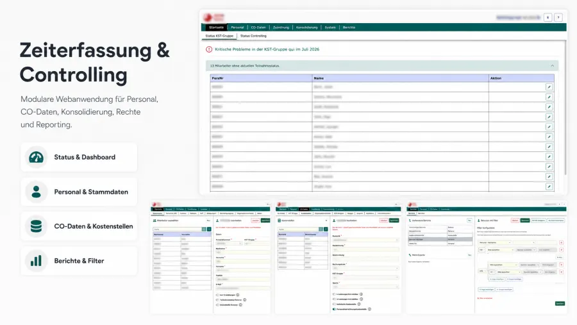Click Löschen button in Personal edit form
Viewport: 577px width, 325px height.
click(x=255, y=221)
